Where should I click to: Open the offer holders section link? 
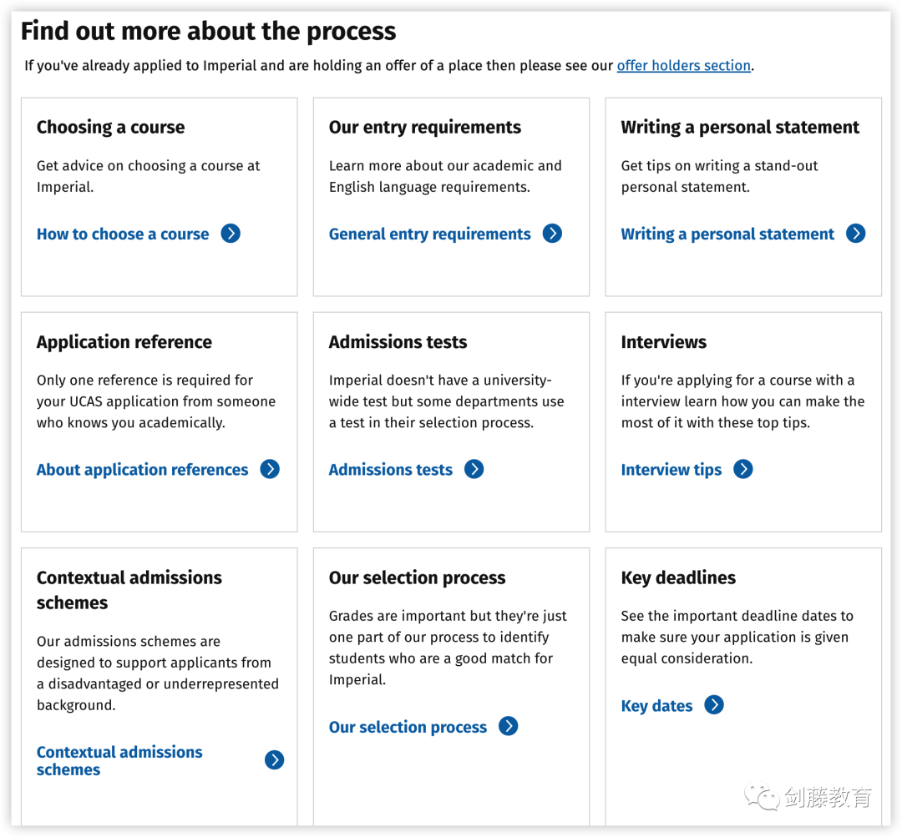tap(683, 66)
